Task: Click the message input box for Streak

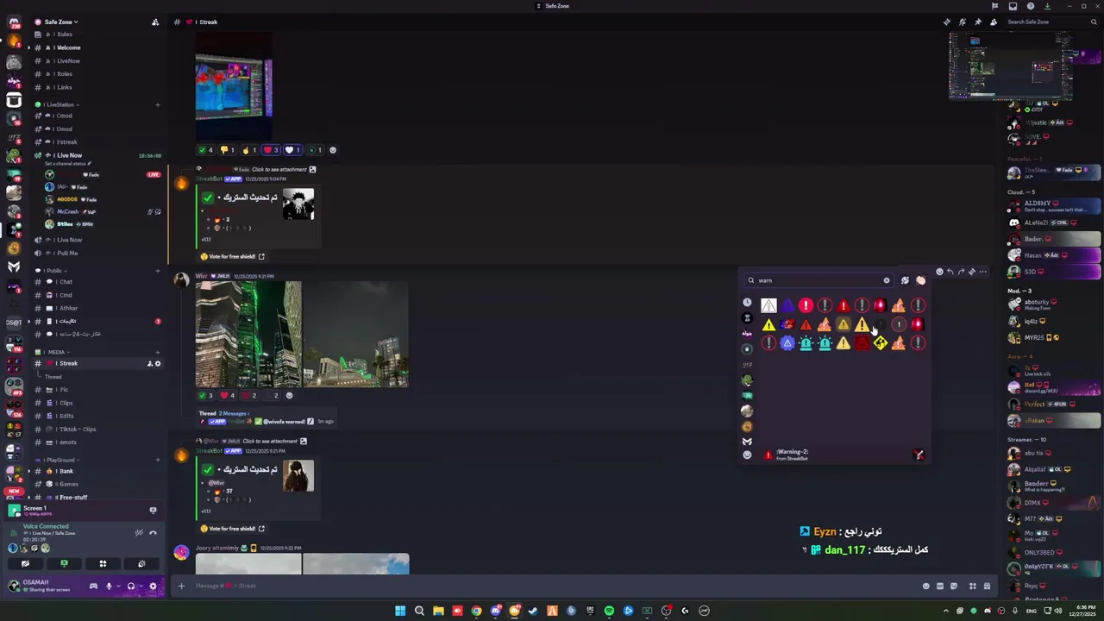Action: click(552, 586)
